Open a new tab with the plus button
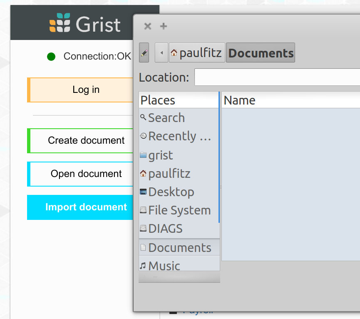Screen dimensions: 360x319 (x=163, y=26)
